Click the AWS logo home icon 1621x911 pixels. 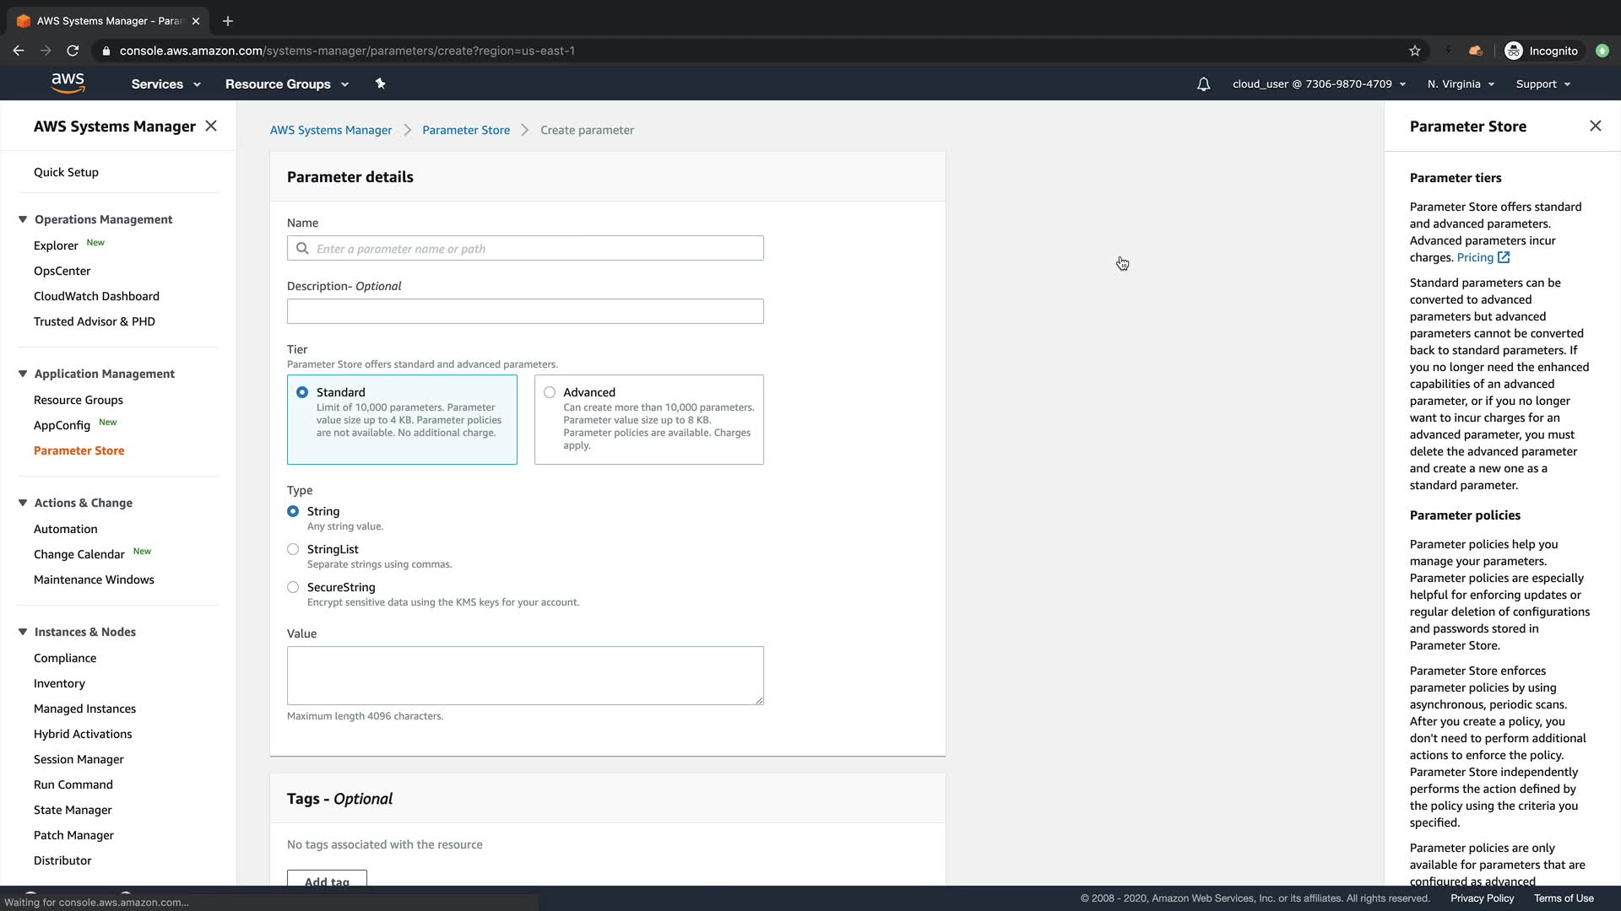coord(68,83)
